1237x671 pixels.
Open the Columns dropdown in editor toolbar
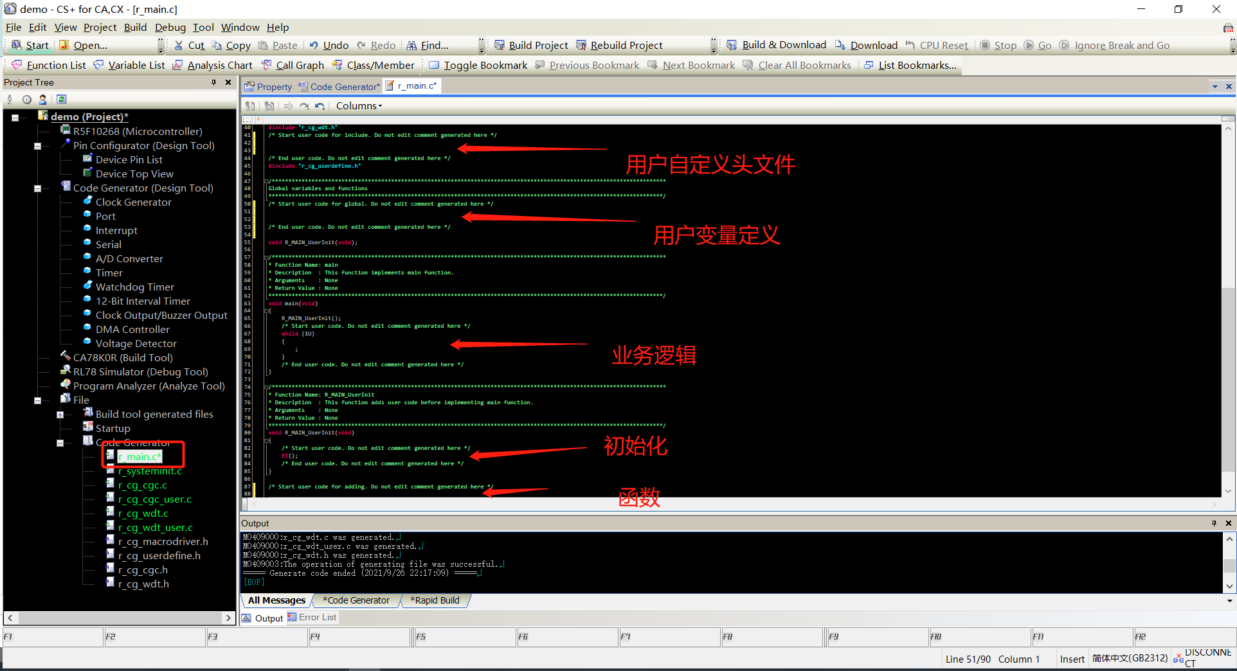pyautogui.click(x=359, y=105)
